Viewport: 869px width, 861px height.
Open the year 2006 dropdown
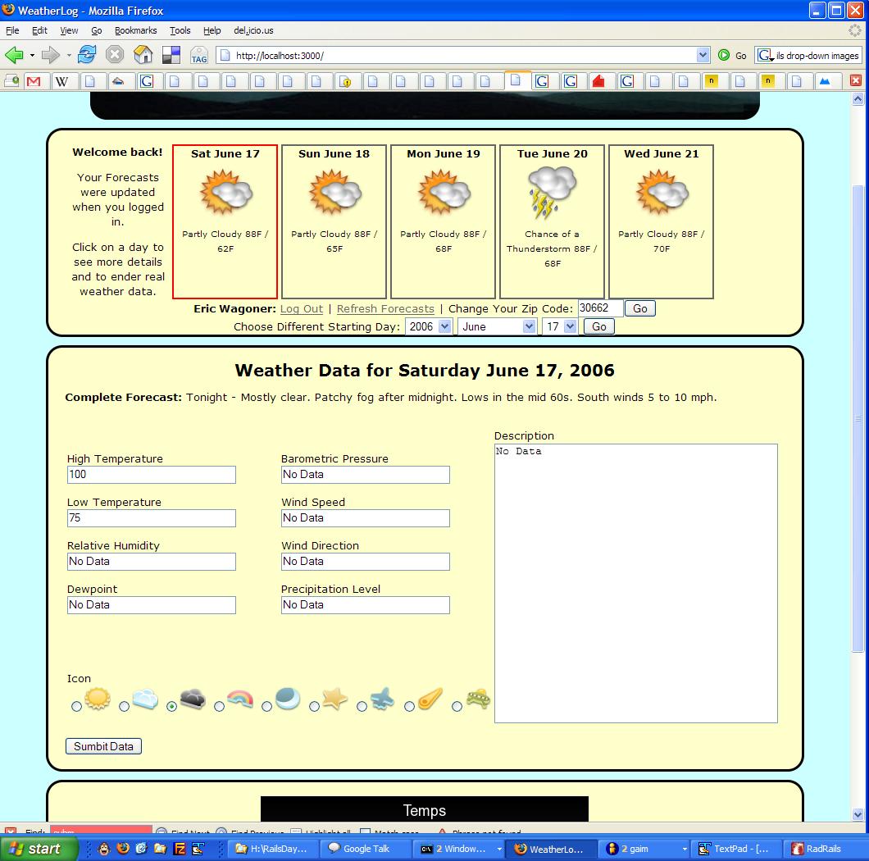tap(429, 326)
